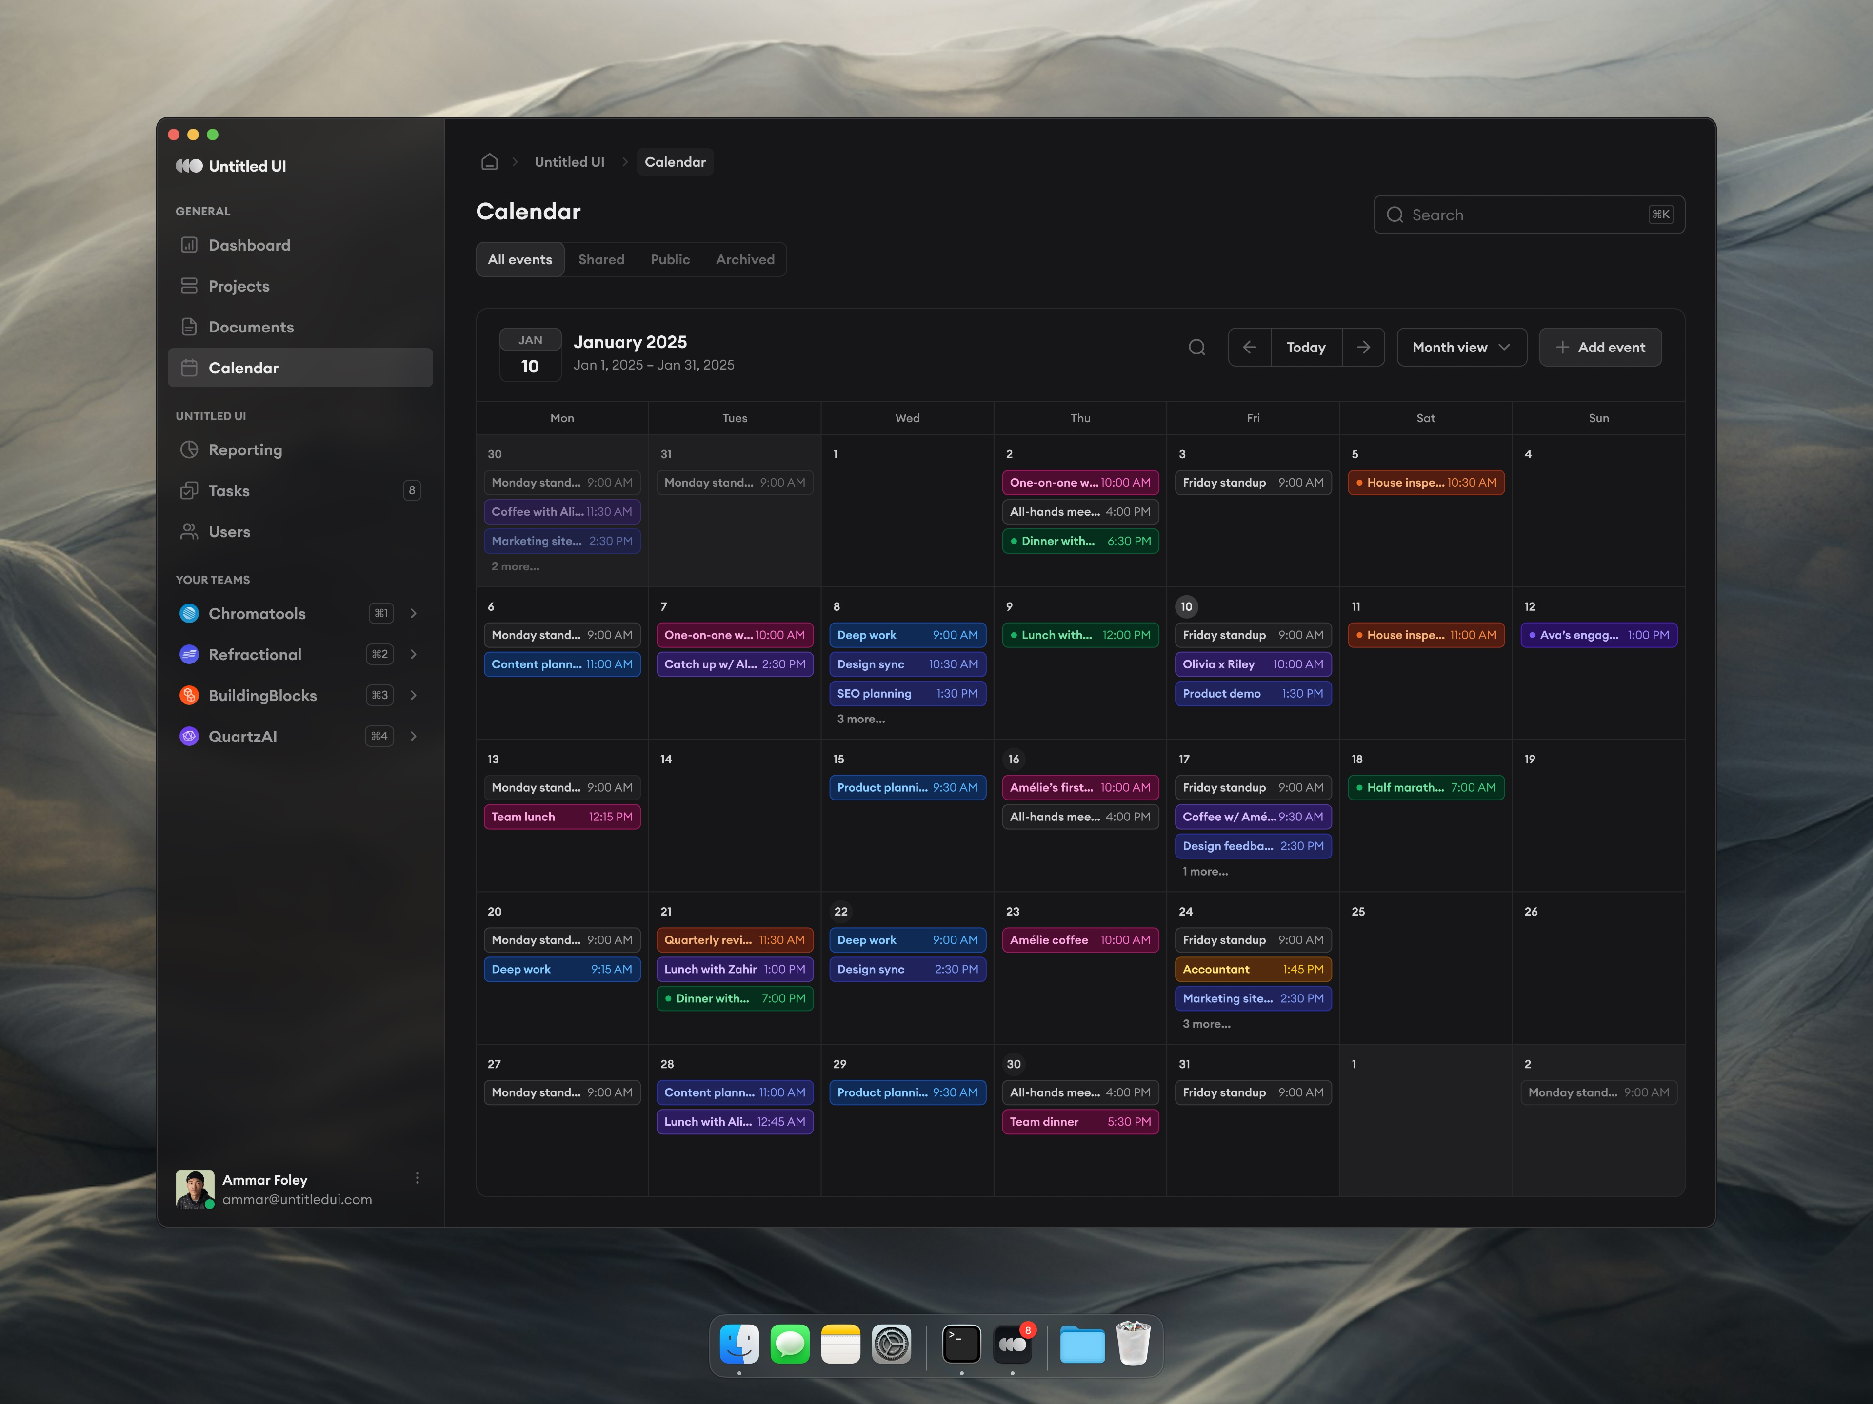1873x1404 pixels.
Task: Open Dashboard in the sidebar
Action: pyautogui.click(x=300, y=245)
